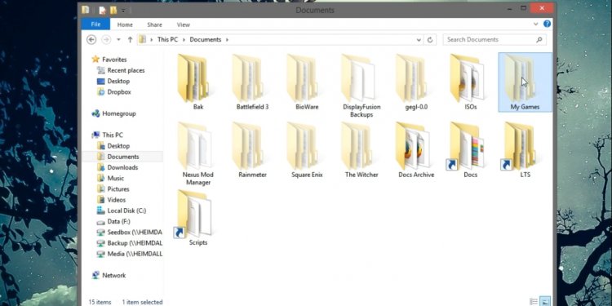Click the Forward navigation arrow

[106, 39]
